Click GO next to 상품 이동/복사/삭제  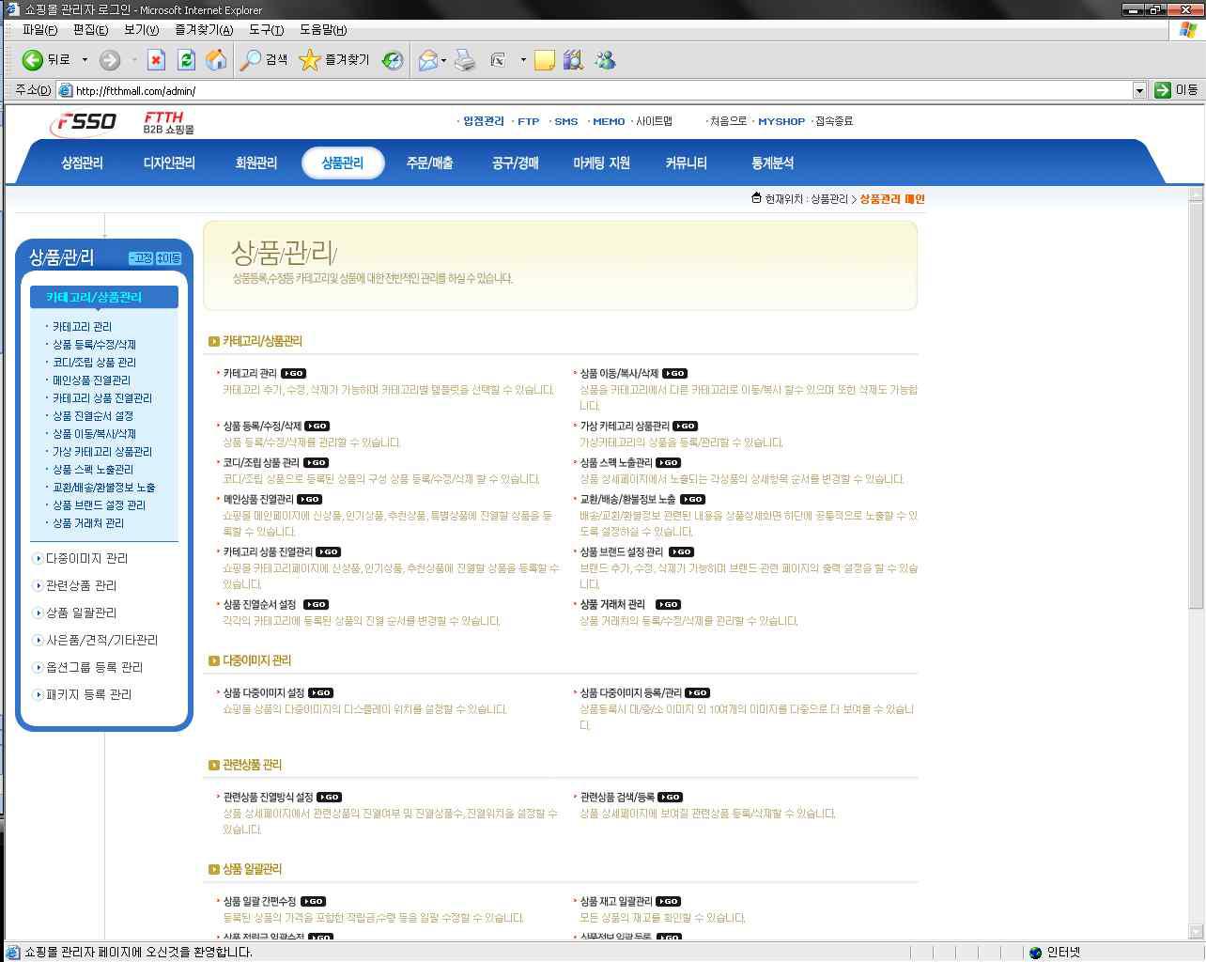point(674,374)
